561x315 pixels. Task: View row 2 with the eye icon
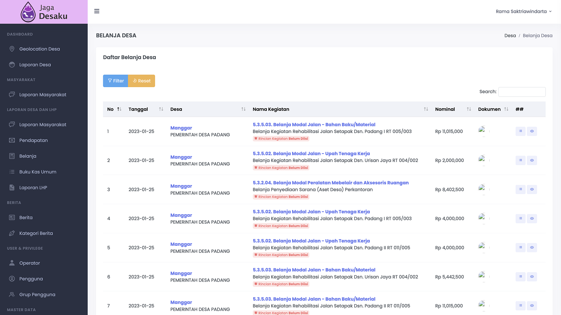coord(532,160)
